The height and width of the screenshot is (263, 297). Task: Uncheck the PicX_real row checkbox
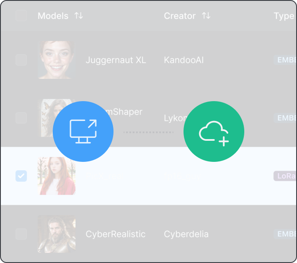coord(21,176)
